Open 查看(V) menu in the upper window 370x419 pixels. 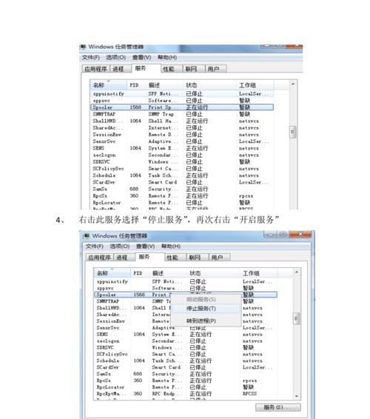tap(141, 58)
